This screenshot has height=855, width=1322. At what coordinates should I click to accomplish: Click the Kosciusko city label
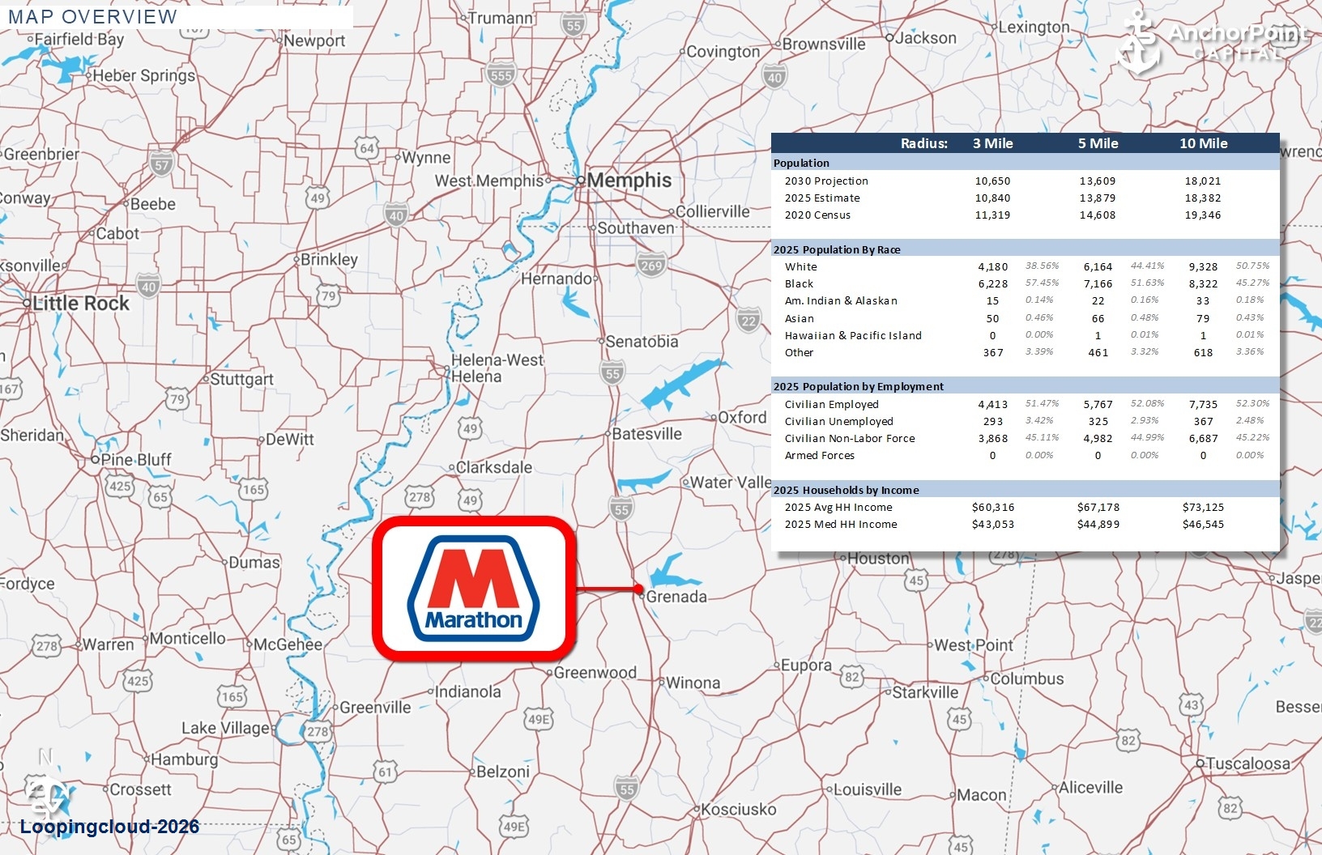coord(738,809)
